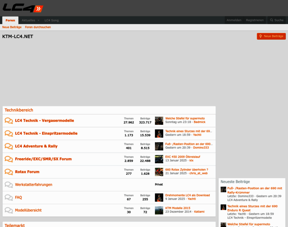288x227 pixels.
Task: Click chat bubble icon beside Rotax Forum
Action: point(8,172)
